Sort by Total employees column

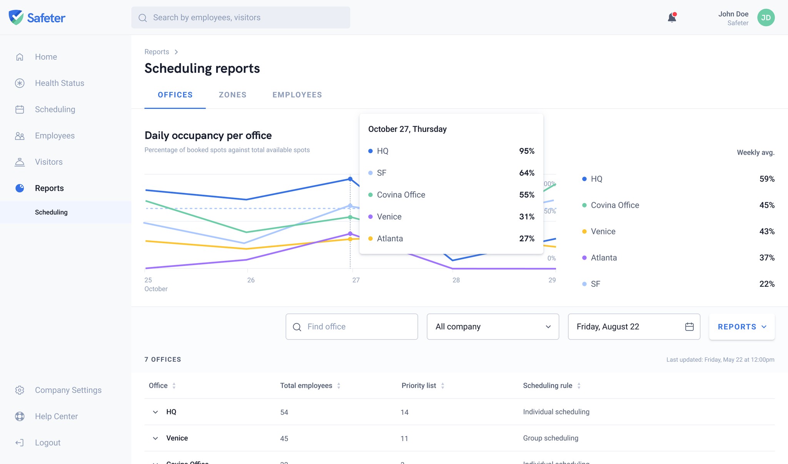tap(310, 386)
